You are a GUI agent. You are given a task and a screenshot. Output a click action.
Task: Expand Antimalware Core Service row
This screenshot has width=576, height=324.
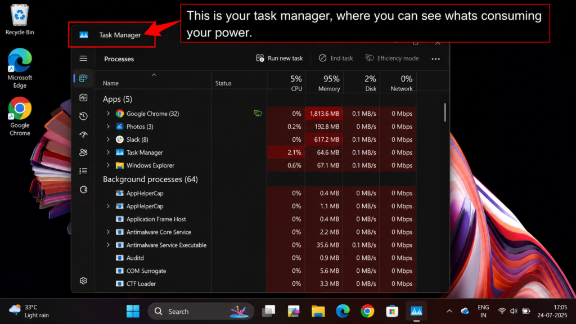click(108, 232)
